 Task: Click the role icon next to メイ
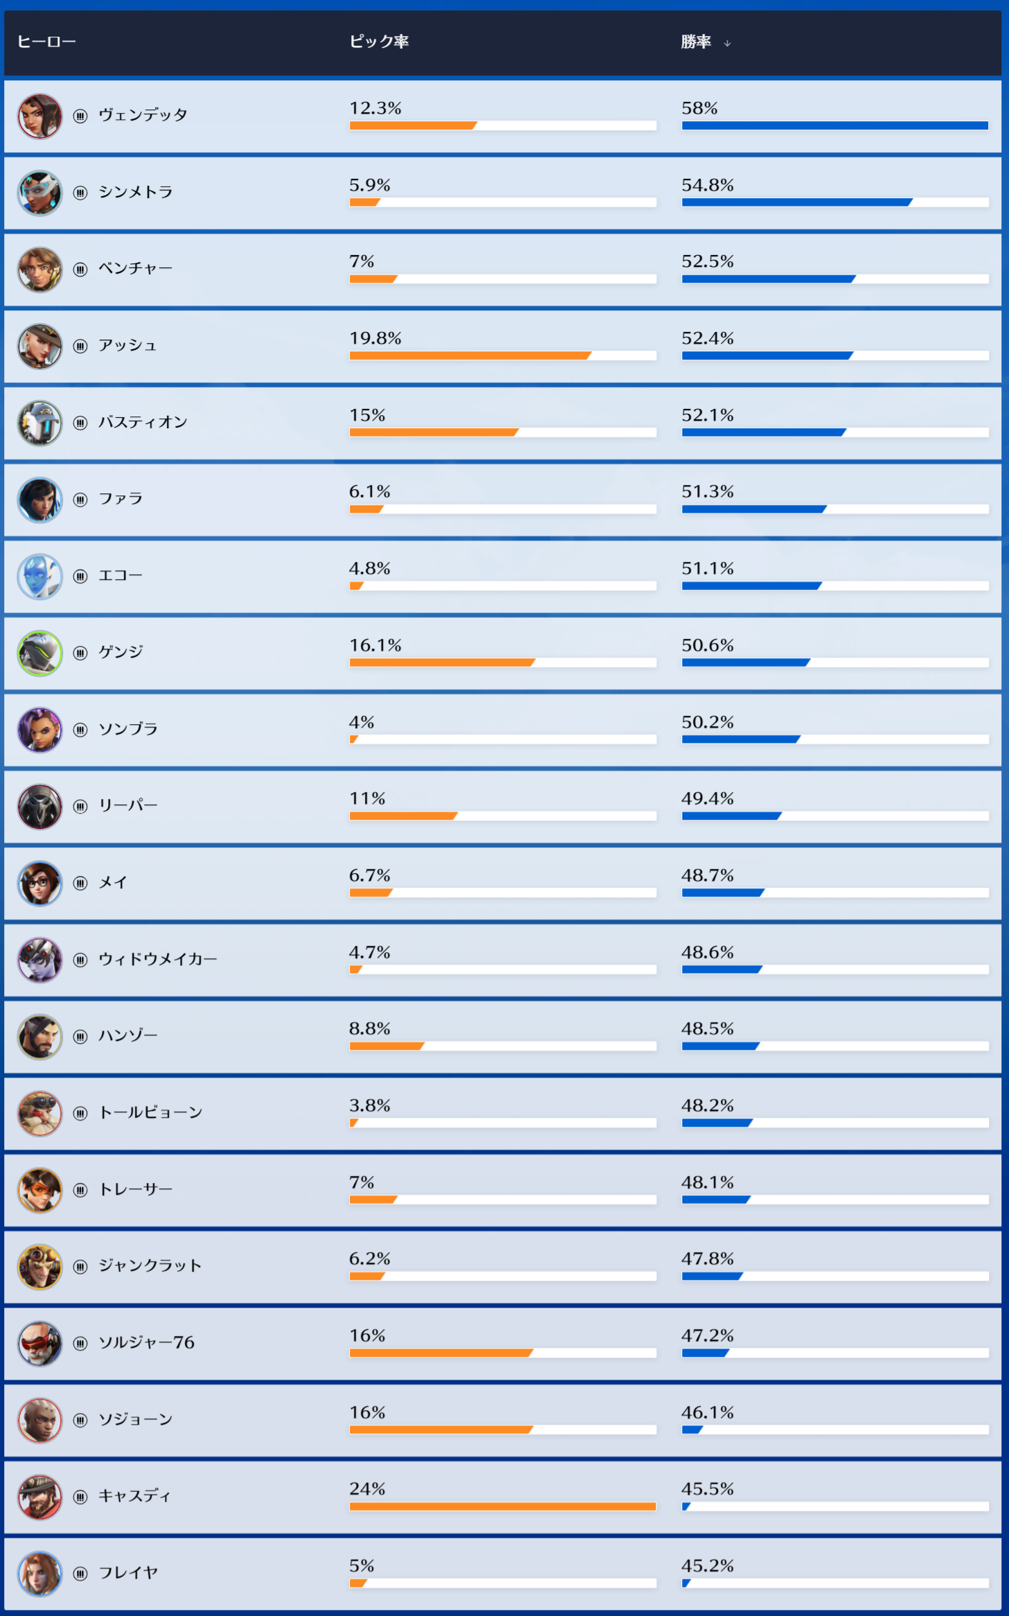click(80, 884)
